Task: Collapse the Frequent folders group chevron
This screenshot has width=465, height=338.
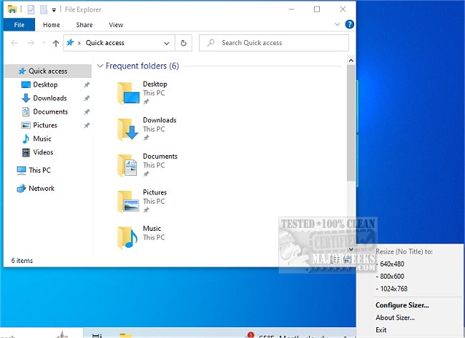Action: click(x=100, y=66)
